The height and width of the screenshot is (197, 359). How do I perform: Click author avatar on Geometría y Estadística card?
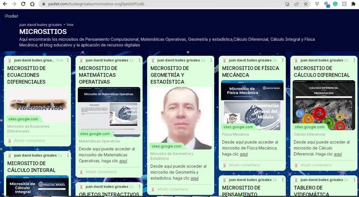click(x=153, y=60)
